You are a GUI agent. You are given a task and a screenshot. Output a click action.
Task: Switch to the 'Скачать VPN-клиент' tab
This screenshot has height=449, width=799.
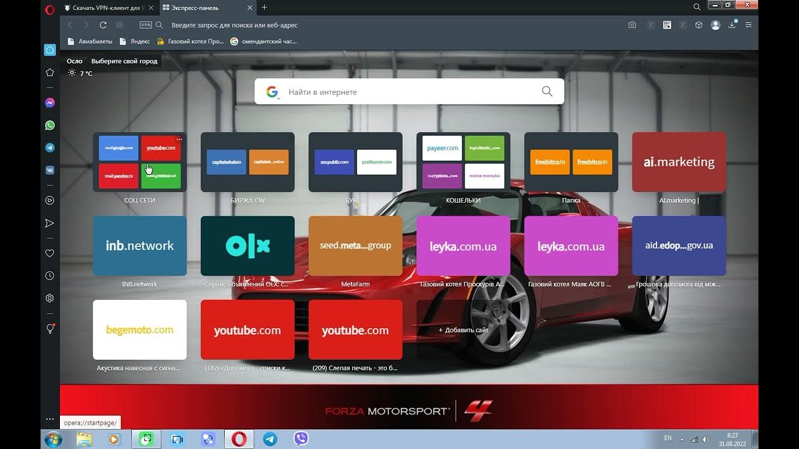click(x=108, y=7)
